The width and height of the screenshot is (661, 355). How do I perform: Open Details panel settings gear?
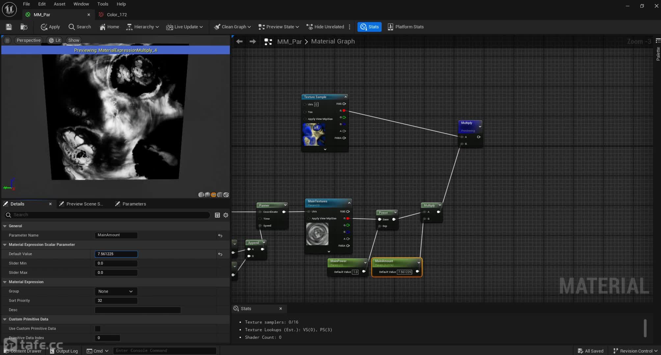pyautogui.click(x=226, y=215)
